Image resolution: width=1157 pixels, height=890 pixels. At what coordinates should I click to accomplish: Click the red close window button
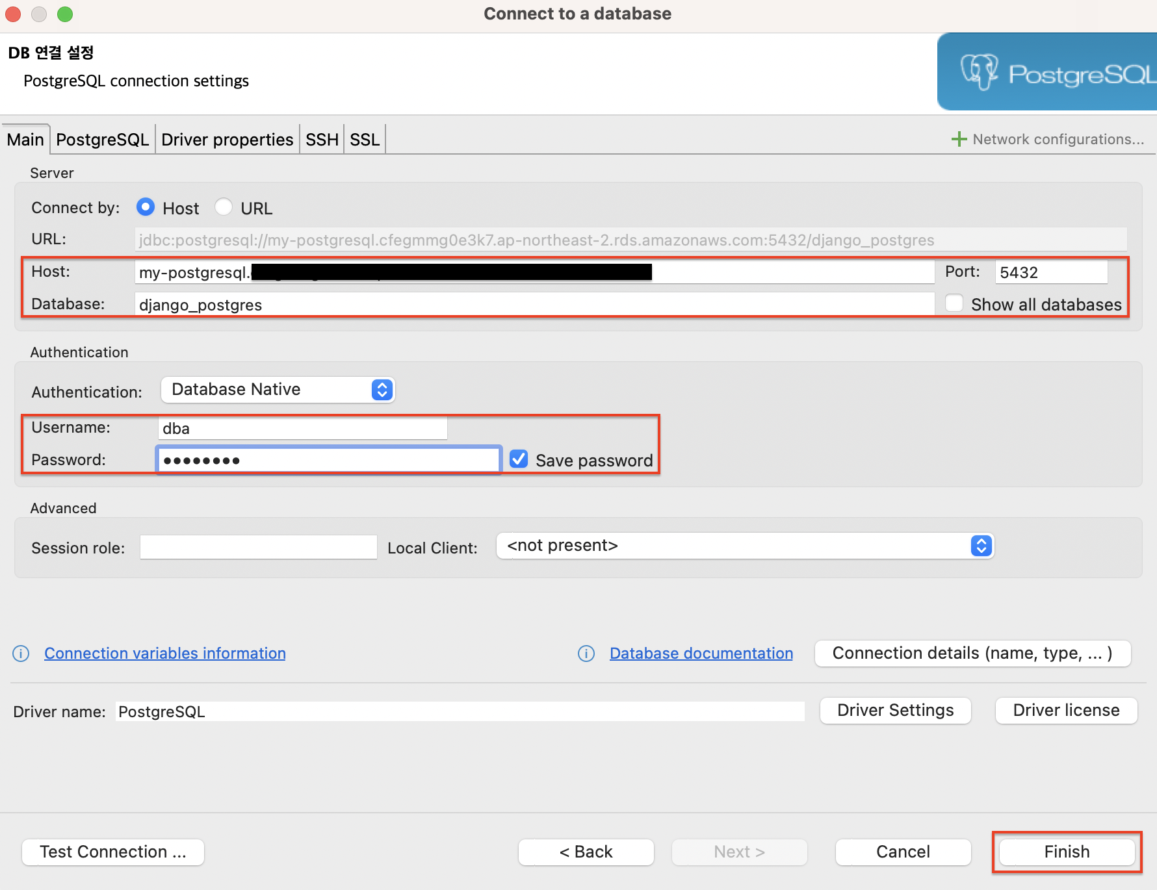tap(13, 14)
